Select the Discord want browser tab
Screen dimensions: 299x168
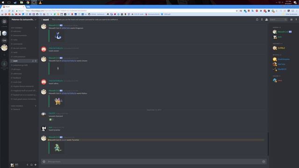(13, 7)
